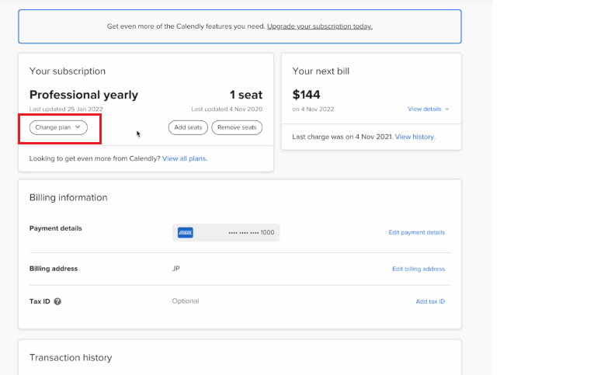
Task: Click the Professional yearly plan name
Action: tap(84, 95)
